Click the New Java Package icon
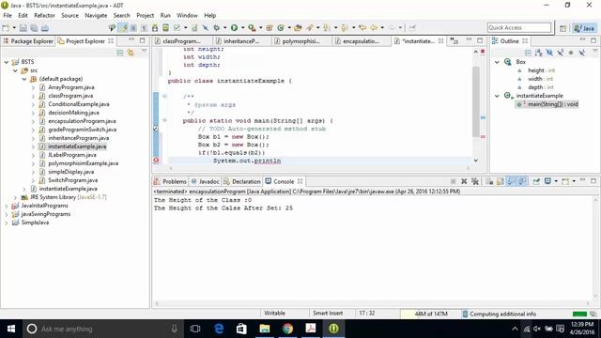The image size is (601, 338). tap(270, 27)
